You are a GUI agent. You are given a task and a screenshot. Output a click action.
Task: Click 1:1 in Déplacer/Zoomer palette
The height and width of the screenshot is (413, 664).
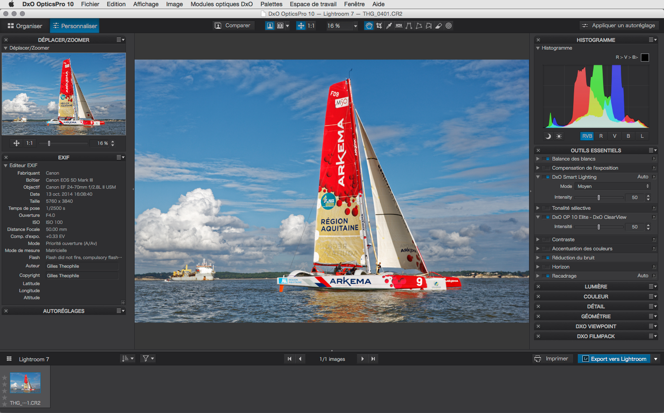(29, 143)
